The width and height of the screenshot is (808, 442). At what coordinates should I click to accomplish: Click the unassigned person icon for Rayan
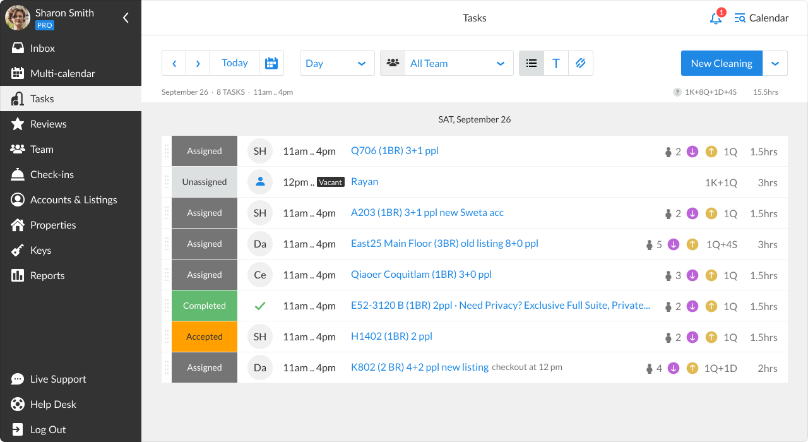coord(260,182)
